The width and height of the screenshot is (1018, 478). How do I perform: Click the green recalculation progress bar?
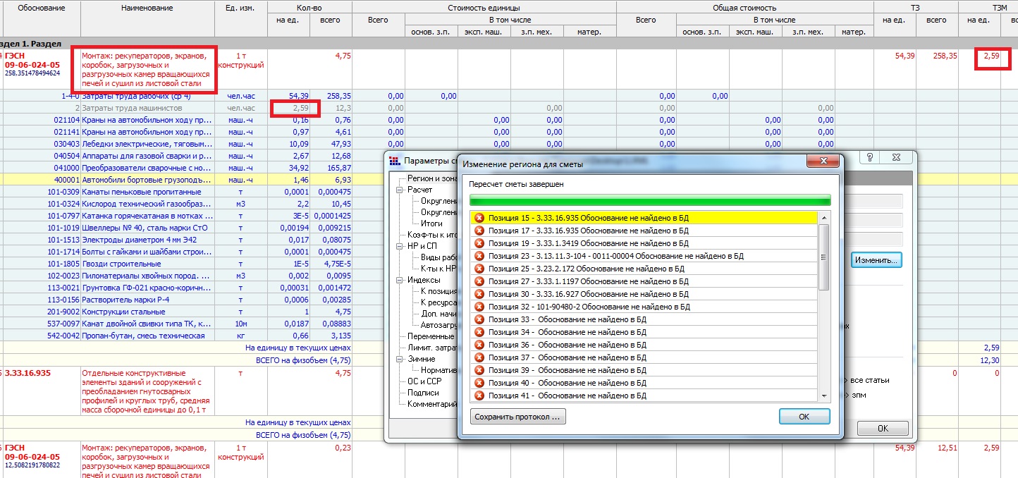tap(649, 200)
